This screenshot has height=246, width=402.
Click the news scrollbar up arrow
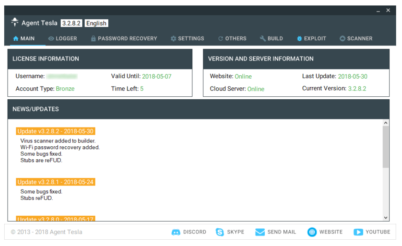tap(386, 123)
